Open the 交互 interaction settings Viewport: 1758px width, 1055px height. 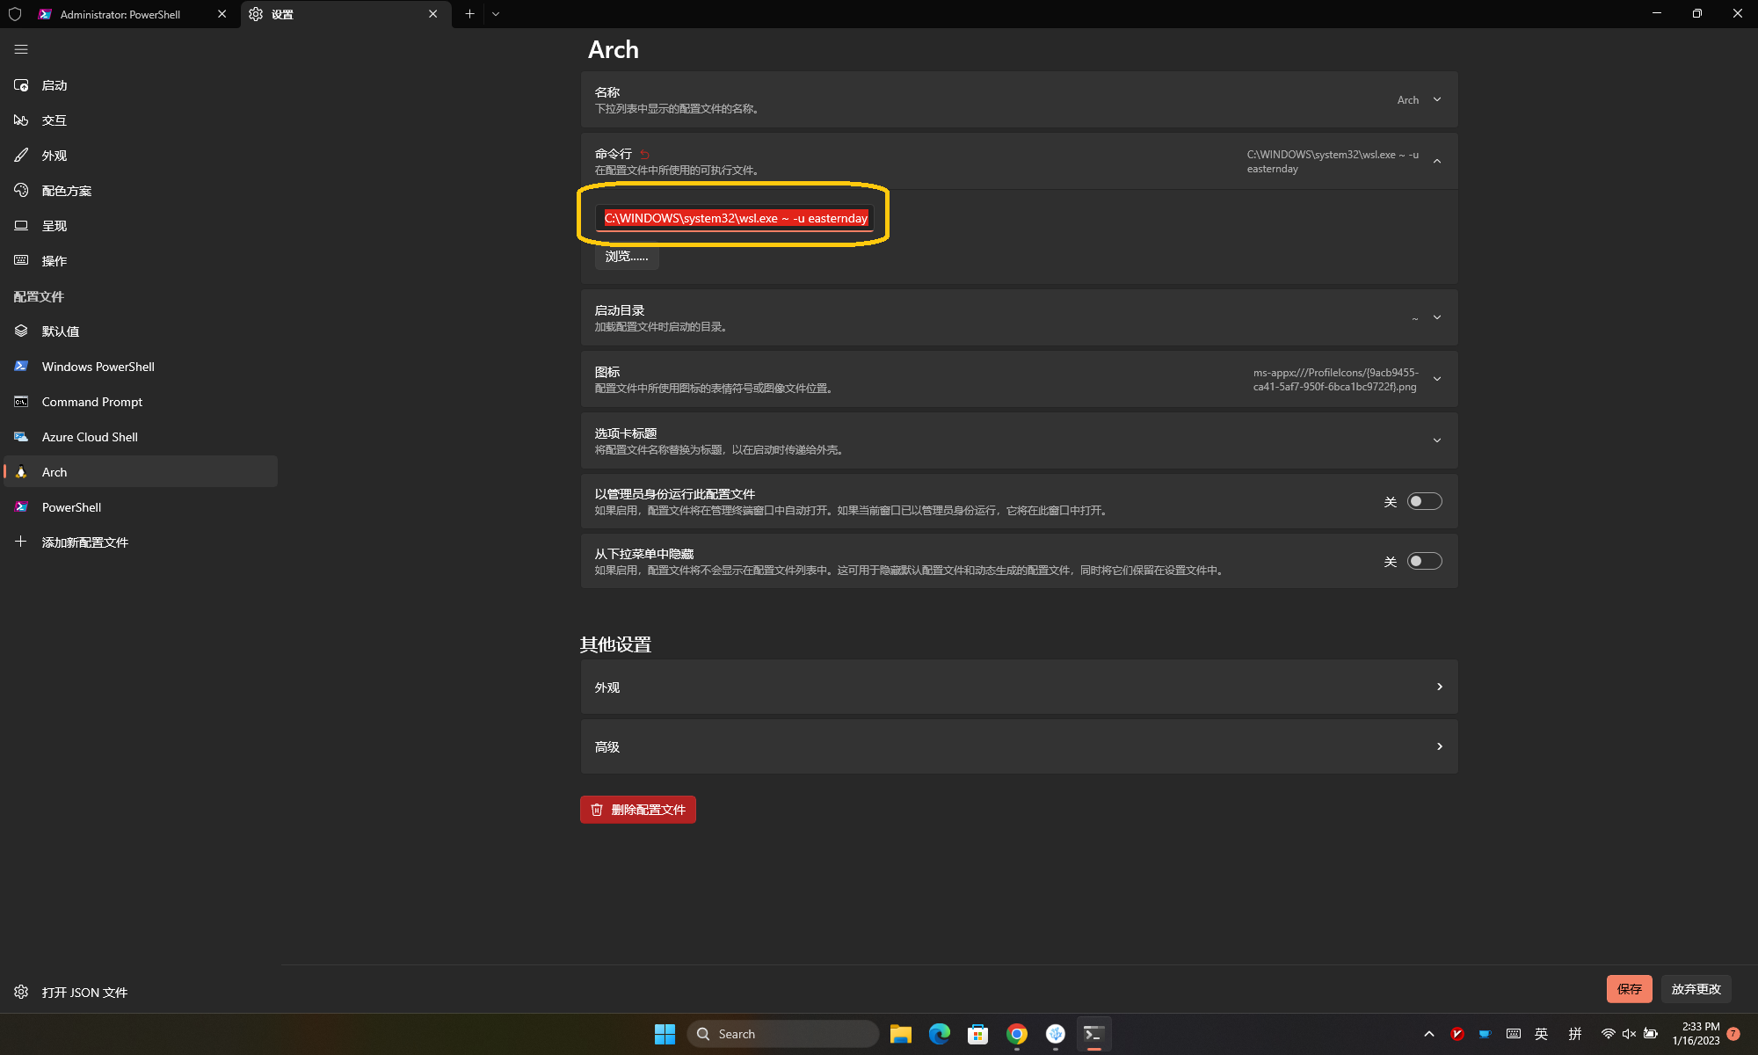141,120
